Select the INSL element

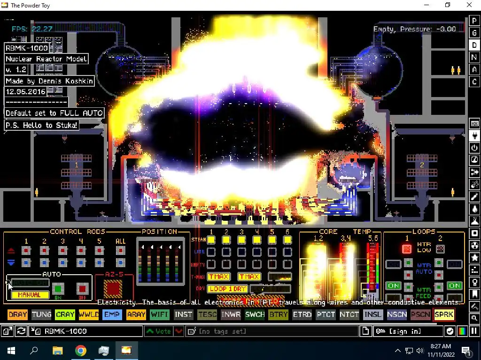pyautogui.click(x=372, y=315)
